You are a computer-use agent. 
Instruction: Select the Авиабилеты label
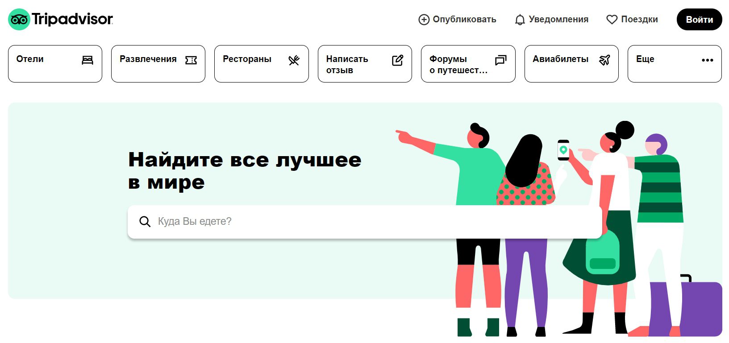(560, 59)
